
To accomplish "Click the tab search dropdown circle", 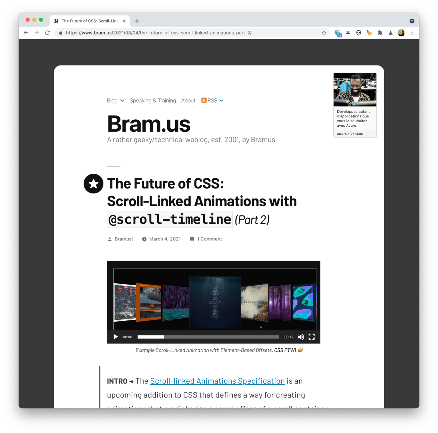I will pyautogui.click(x=412, y=21).
